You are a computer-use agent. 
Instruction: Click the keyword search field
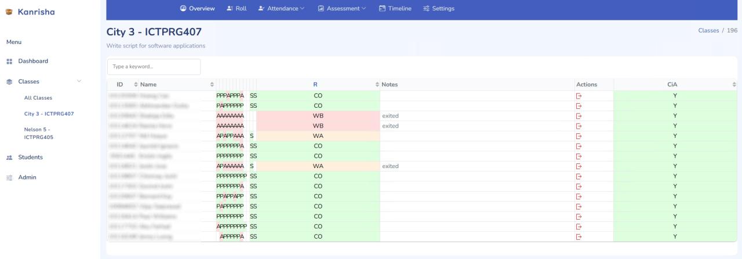click(154, 67)
